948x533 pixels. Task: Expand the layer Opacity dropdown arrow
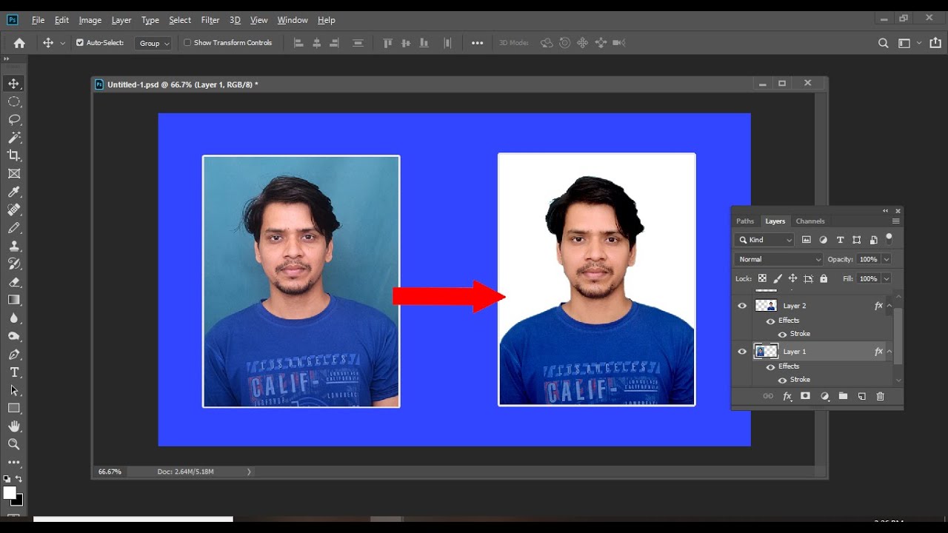pyautogui.click(x=887, y=259)
